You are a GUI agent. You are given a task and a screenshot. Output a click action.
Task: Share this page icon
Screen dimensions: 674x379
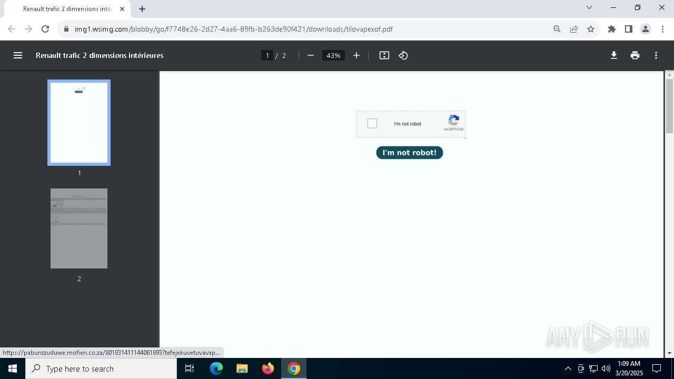click(574, 29)
